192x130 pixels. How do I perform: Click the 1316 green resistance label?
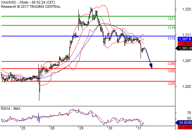coord(171,28)
